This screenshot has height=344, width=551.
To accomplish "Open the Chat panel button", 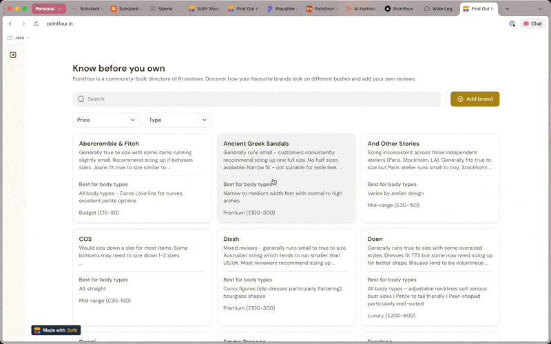I will point(532,23).
